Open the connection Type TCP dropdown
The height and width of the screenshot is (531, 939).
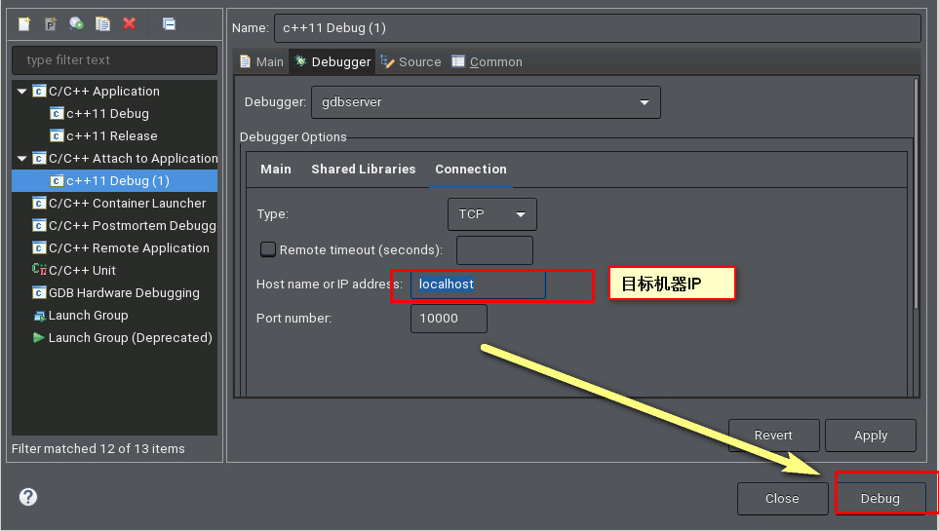click(x=491, y=214)
